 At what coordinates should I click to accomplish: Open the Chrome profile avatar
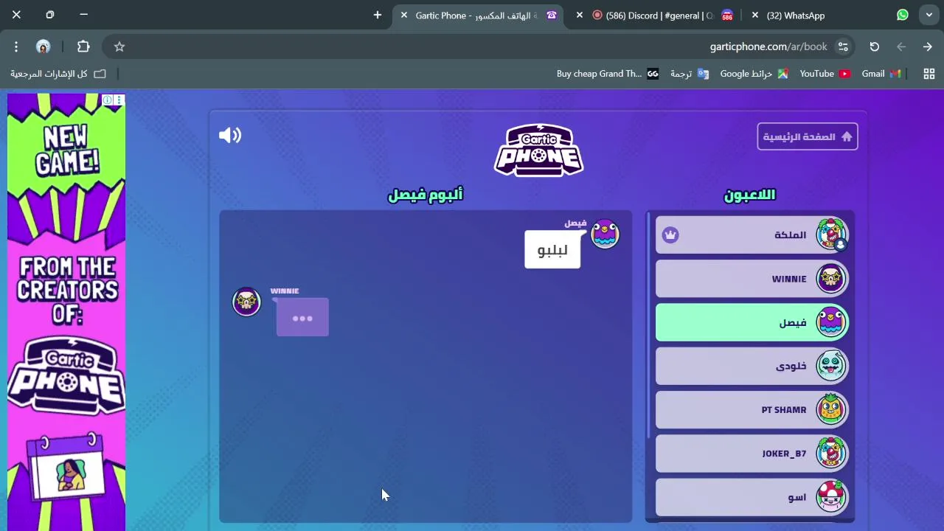coord(43,46)
